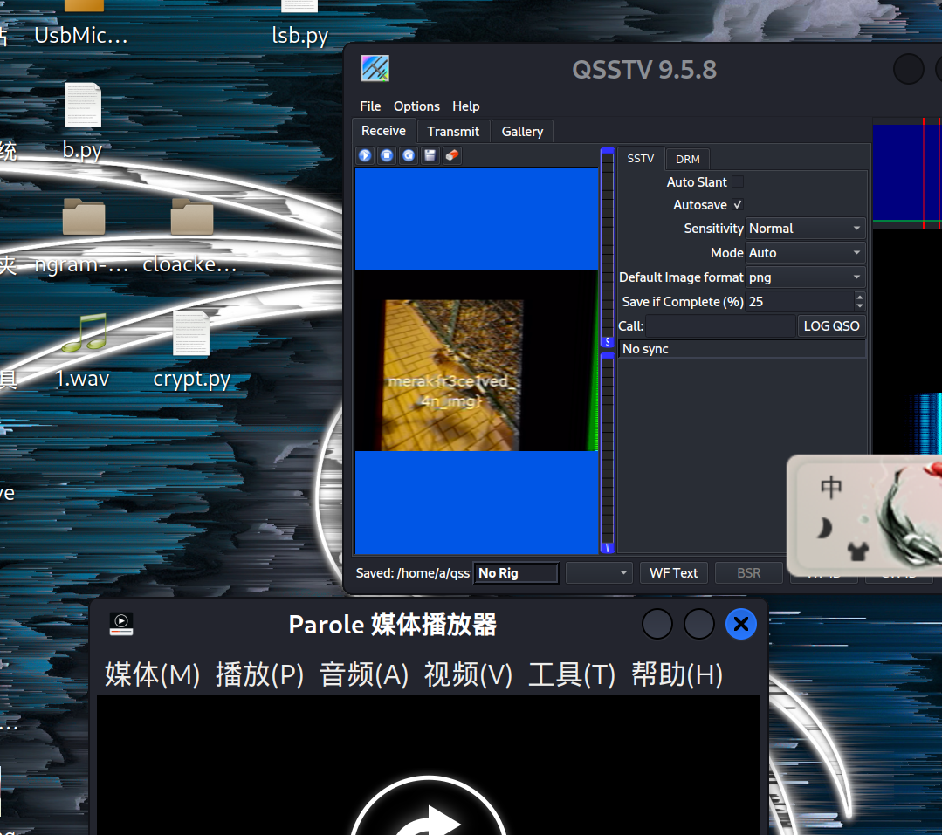Switch to the DRM mode tab
Screen dimensions: 942x835
point(687,159)
